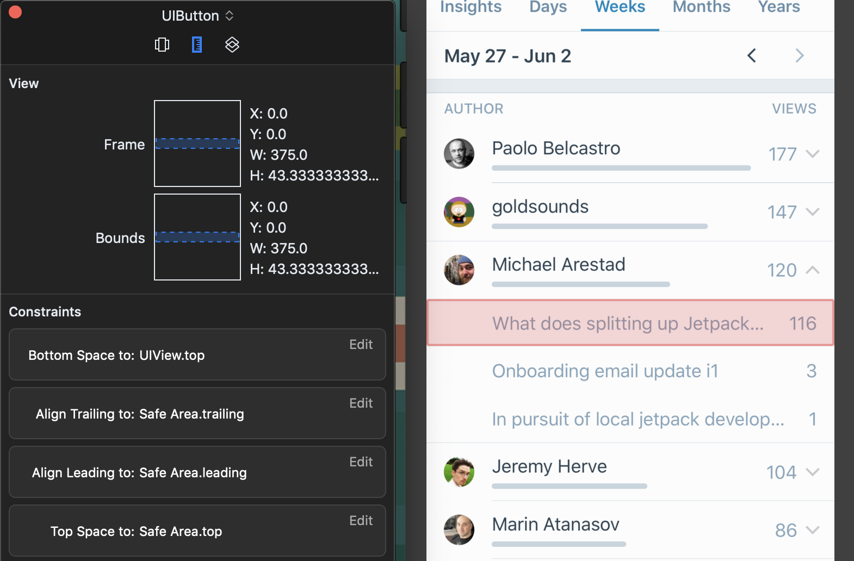The image size is (854, 561).
Task: Edit the Align Leading constraint
Action: pyautogui.click(x=361, y=462)
